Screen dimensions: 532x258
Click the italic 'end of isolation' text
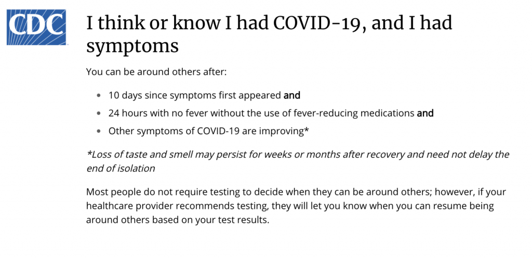(x=121, y=168)
